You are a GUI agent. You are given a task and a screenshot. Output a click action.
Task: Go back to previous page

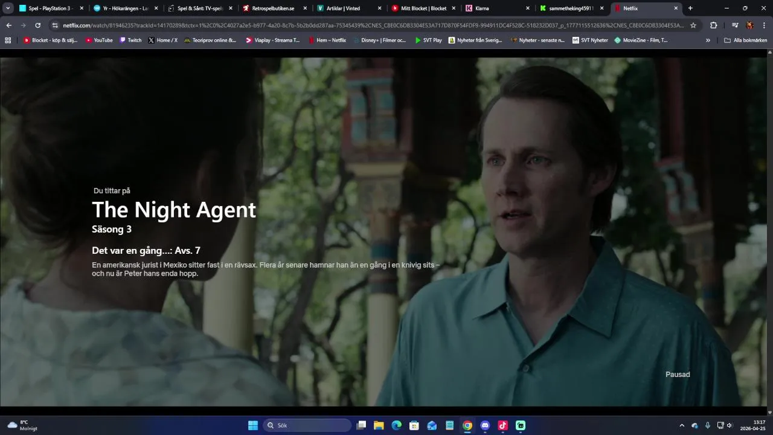8,25
